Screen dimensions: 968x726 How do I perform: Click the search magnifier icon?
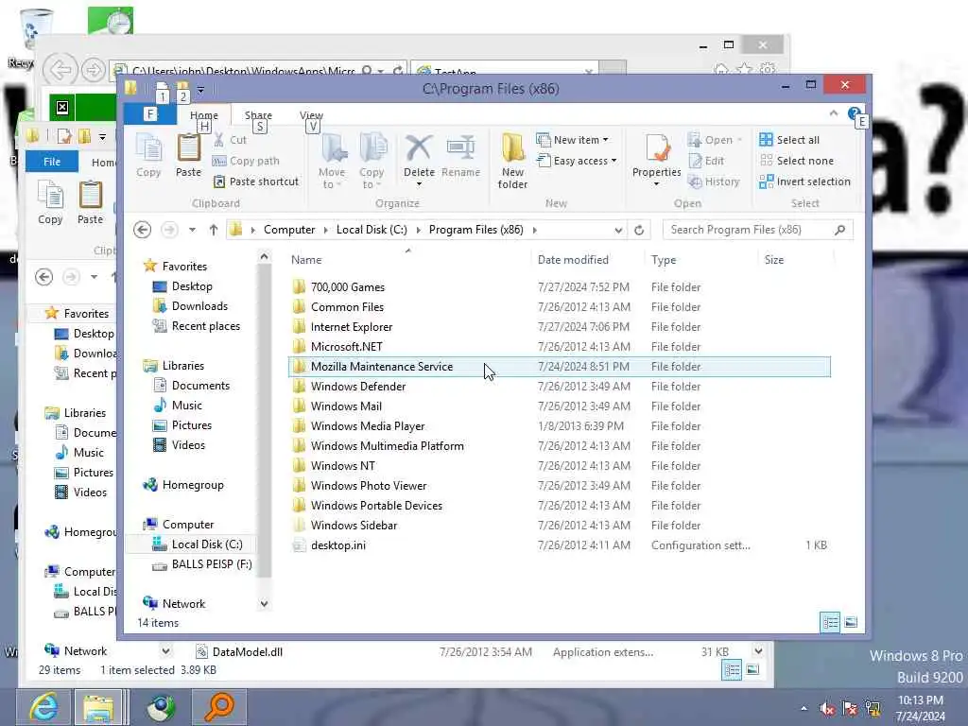pos(839,231)
